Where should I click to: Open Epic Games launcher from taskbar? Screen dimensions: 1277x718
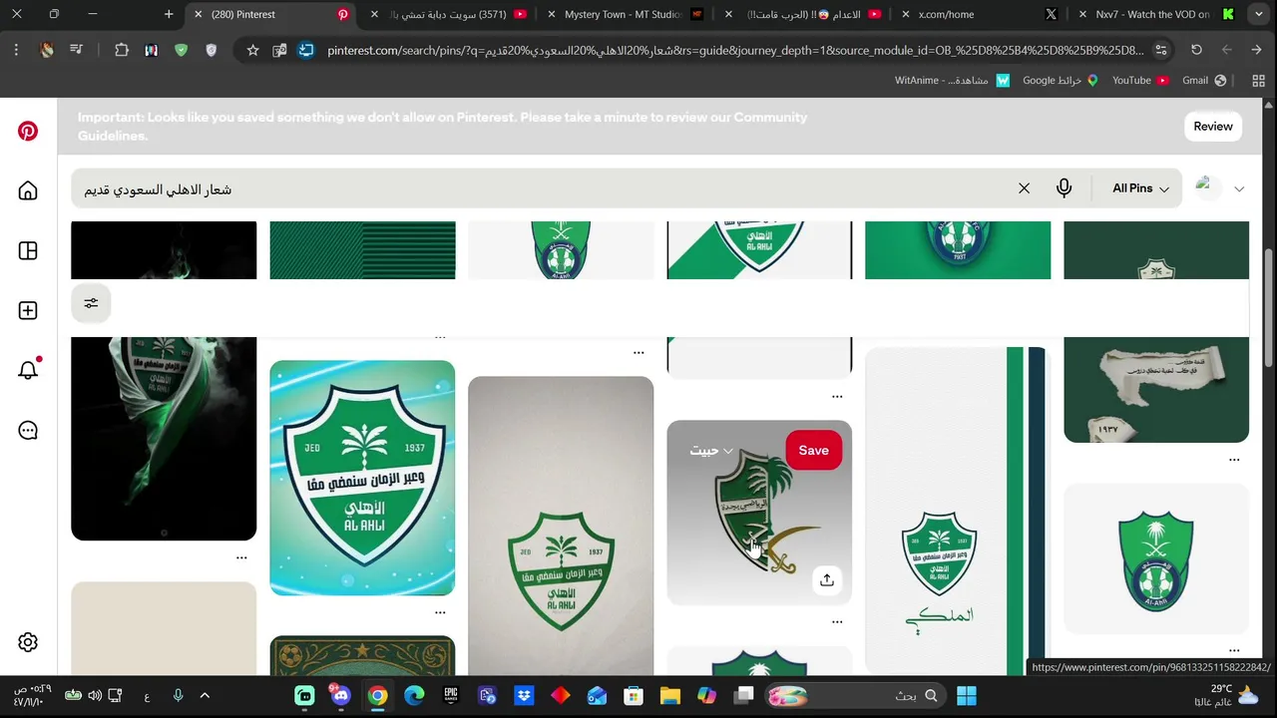pos(451,695)
